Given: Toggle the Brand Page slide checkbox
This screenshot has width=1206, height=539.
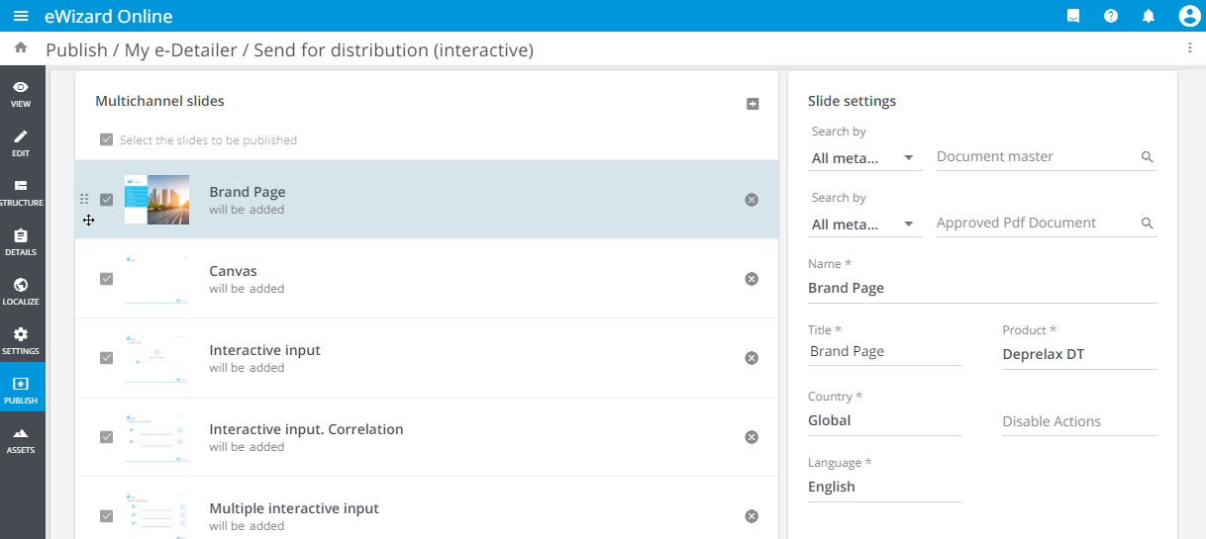Looking at the screenshot, I should tap(107, 200).
